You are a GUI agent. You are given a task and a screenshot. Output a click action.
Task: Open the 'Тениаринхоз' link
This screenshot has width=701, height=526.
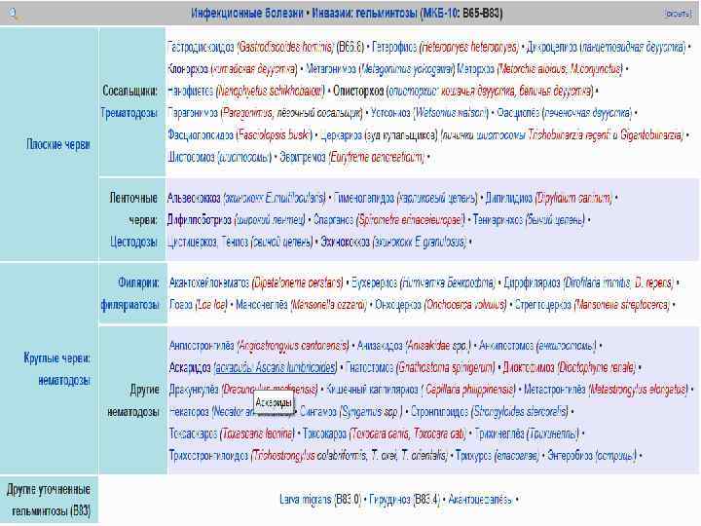pos(498,219)
